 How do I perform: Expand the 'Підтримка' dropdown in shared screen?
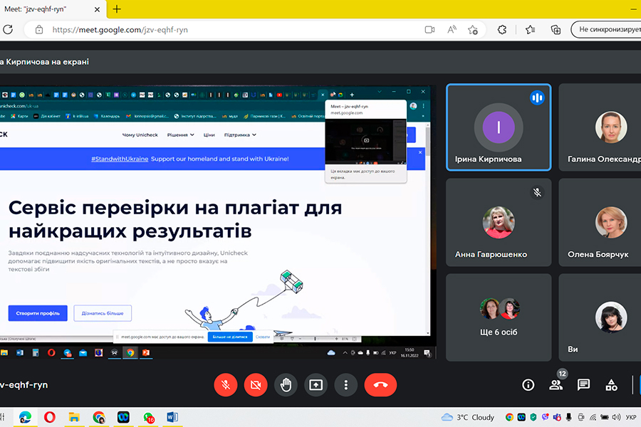240,135
